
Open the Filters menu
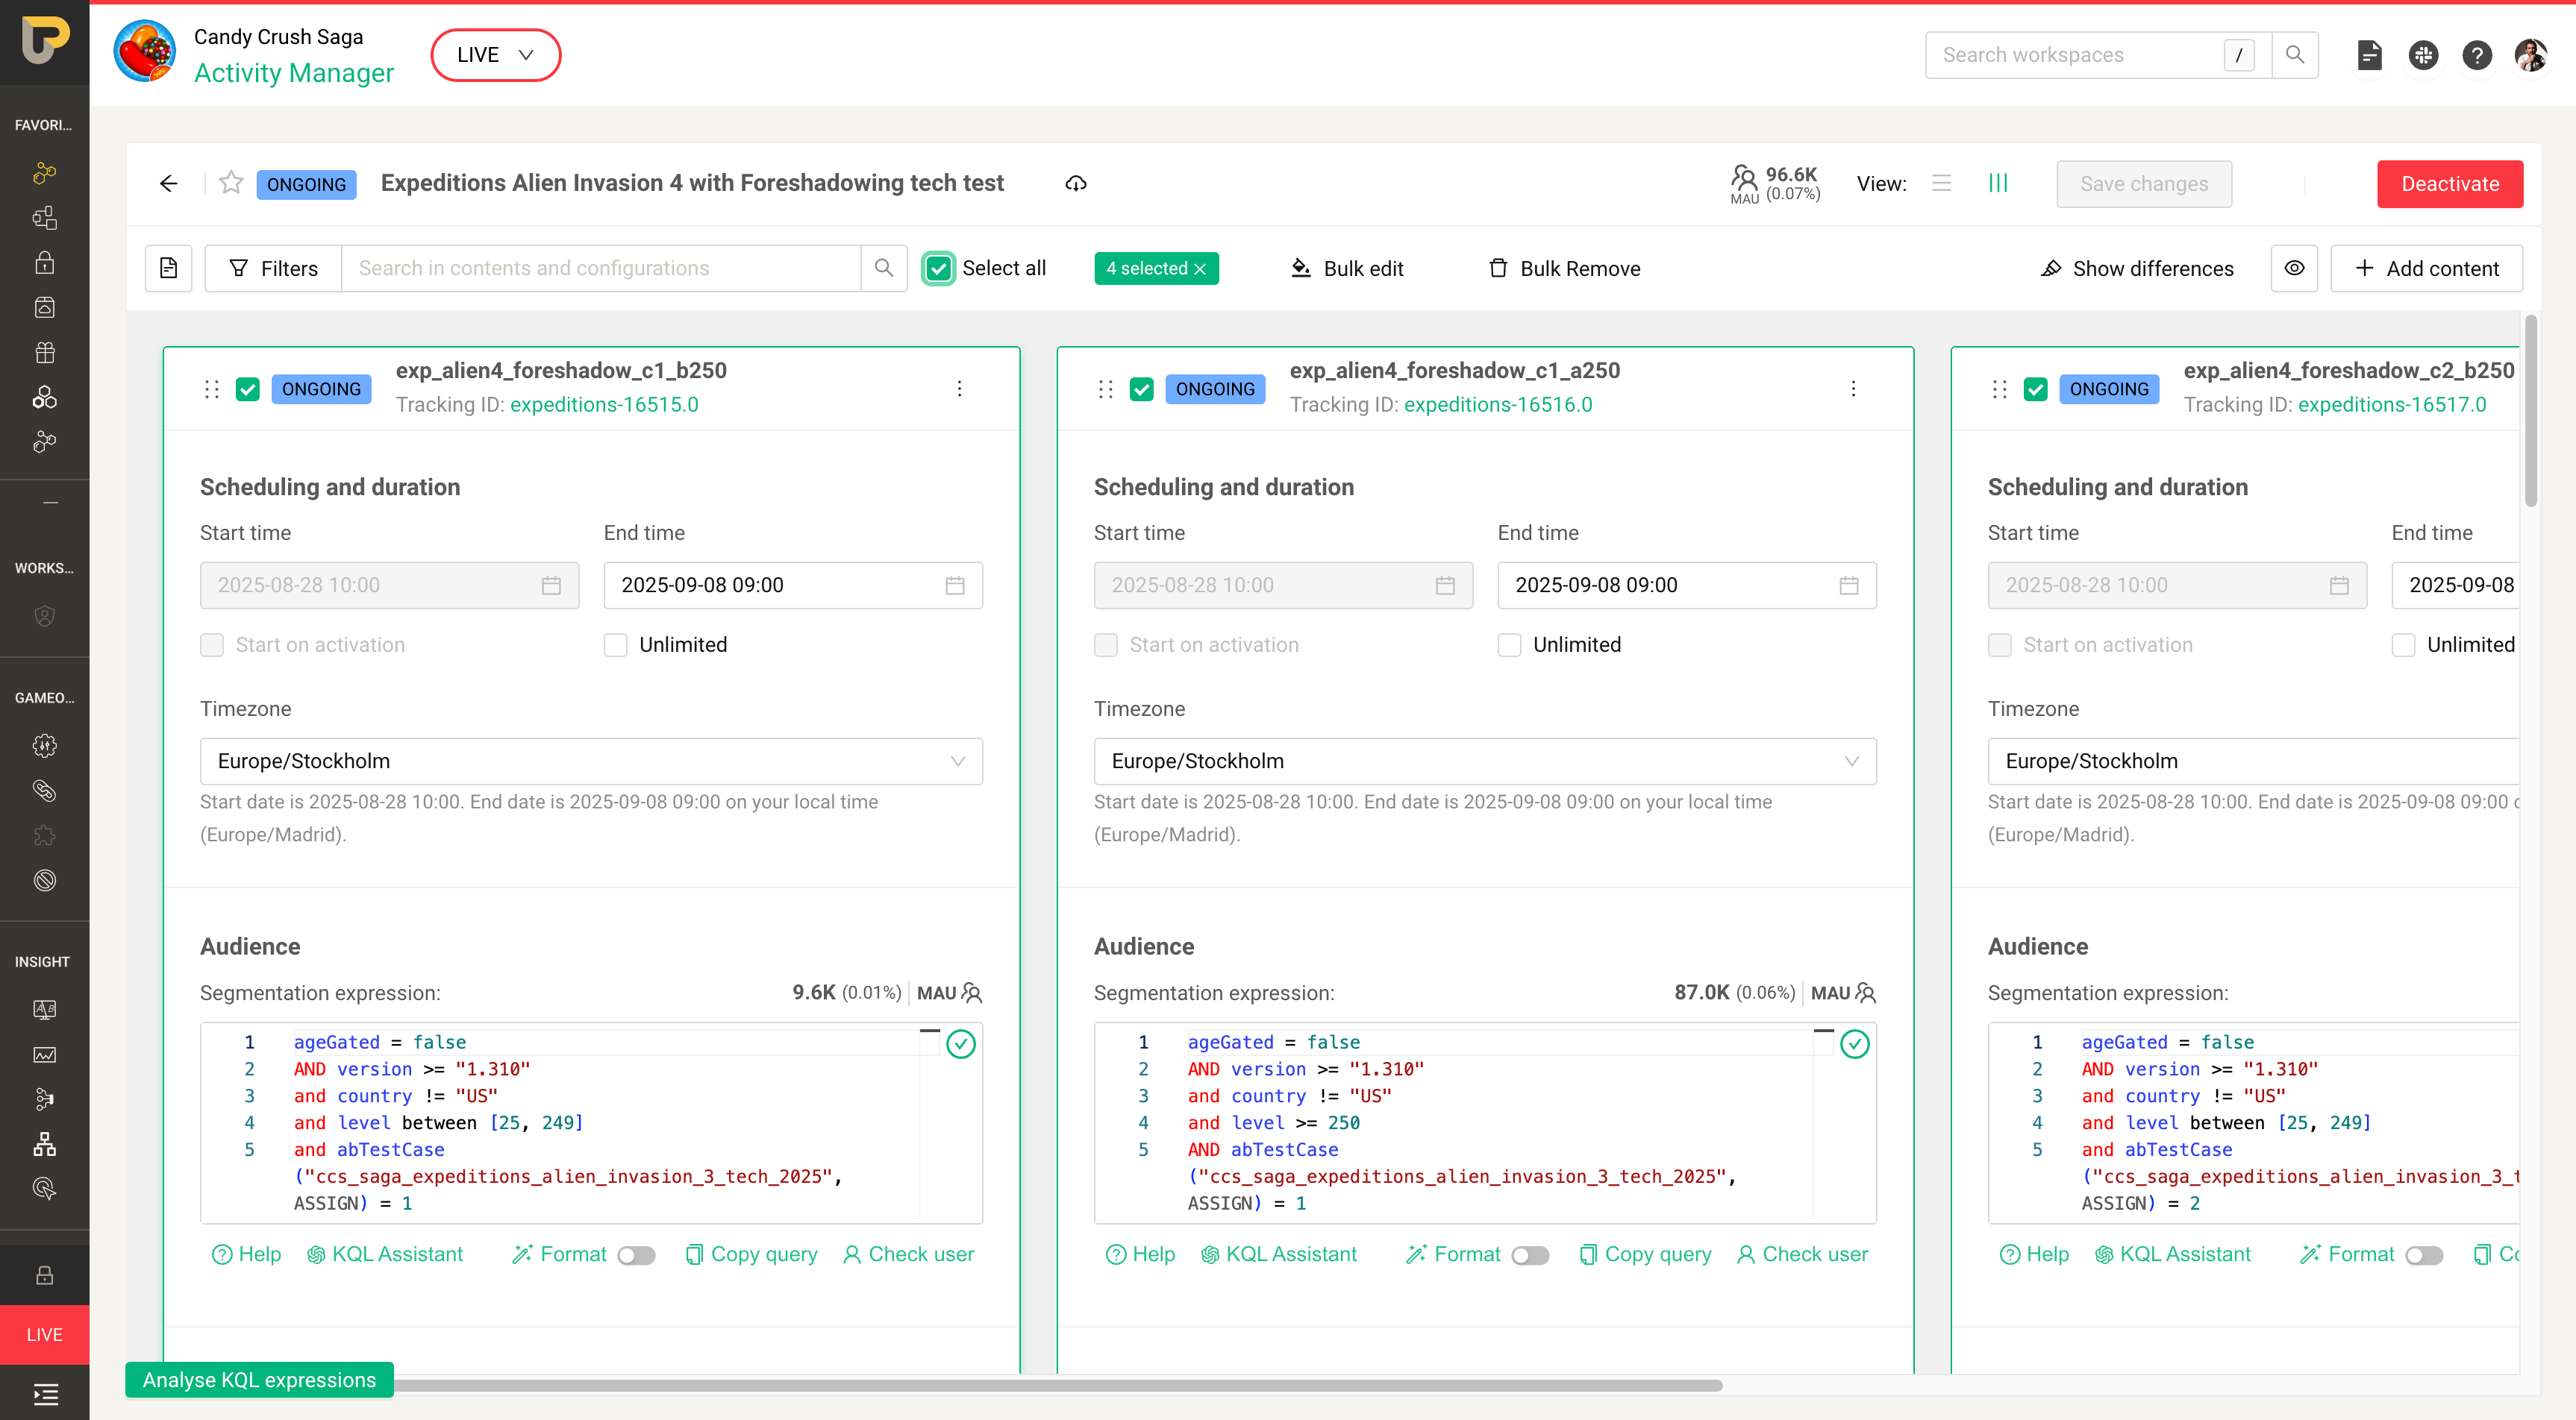click(273, 268)
